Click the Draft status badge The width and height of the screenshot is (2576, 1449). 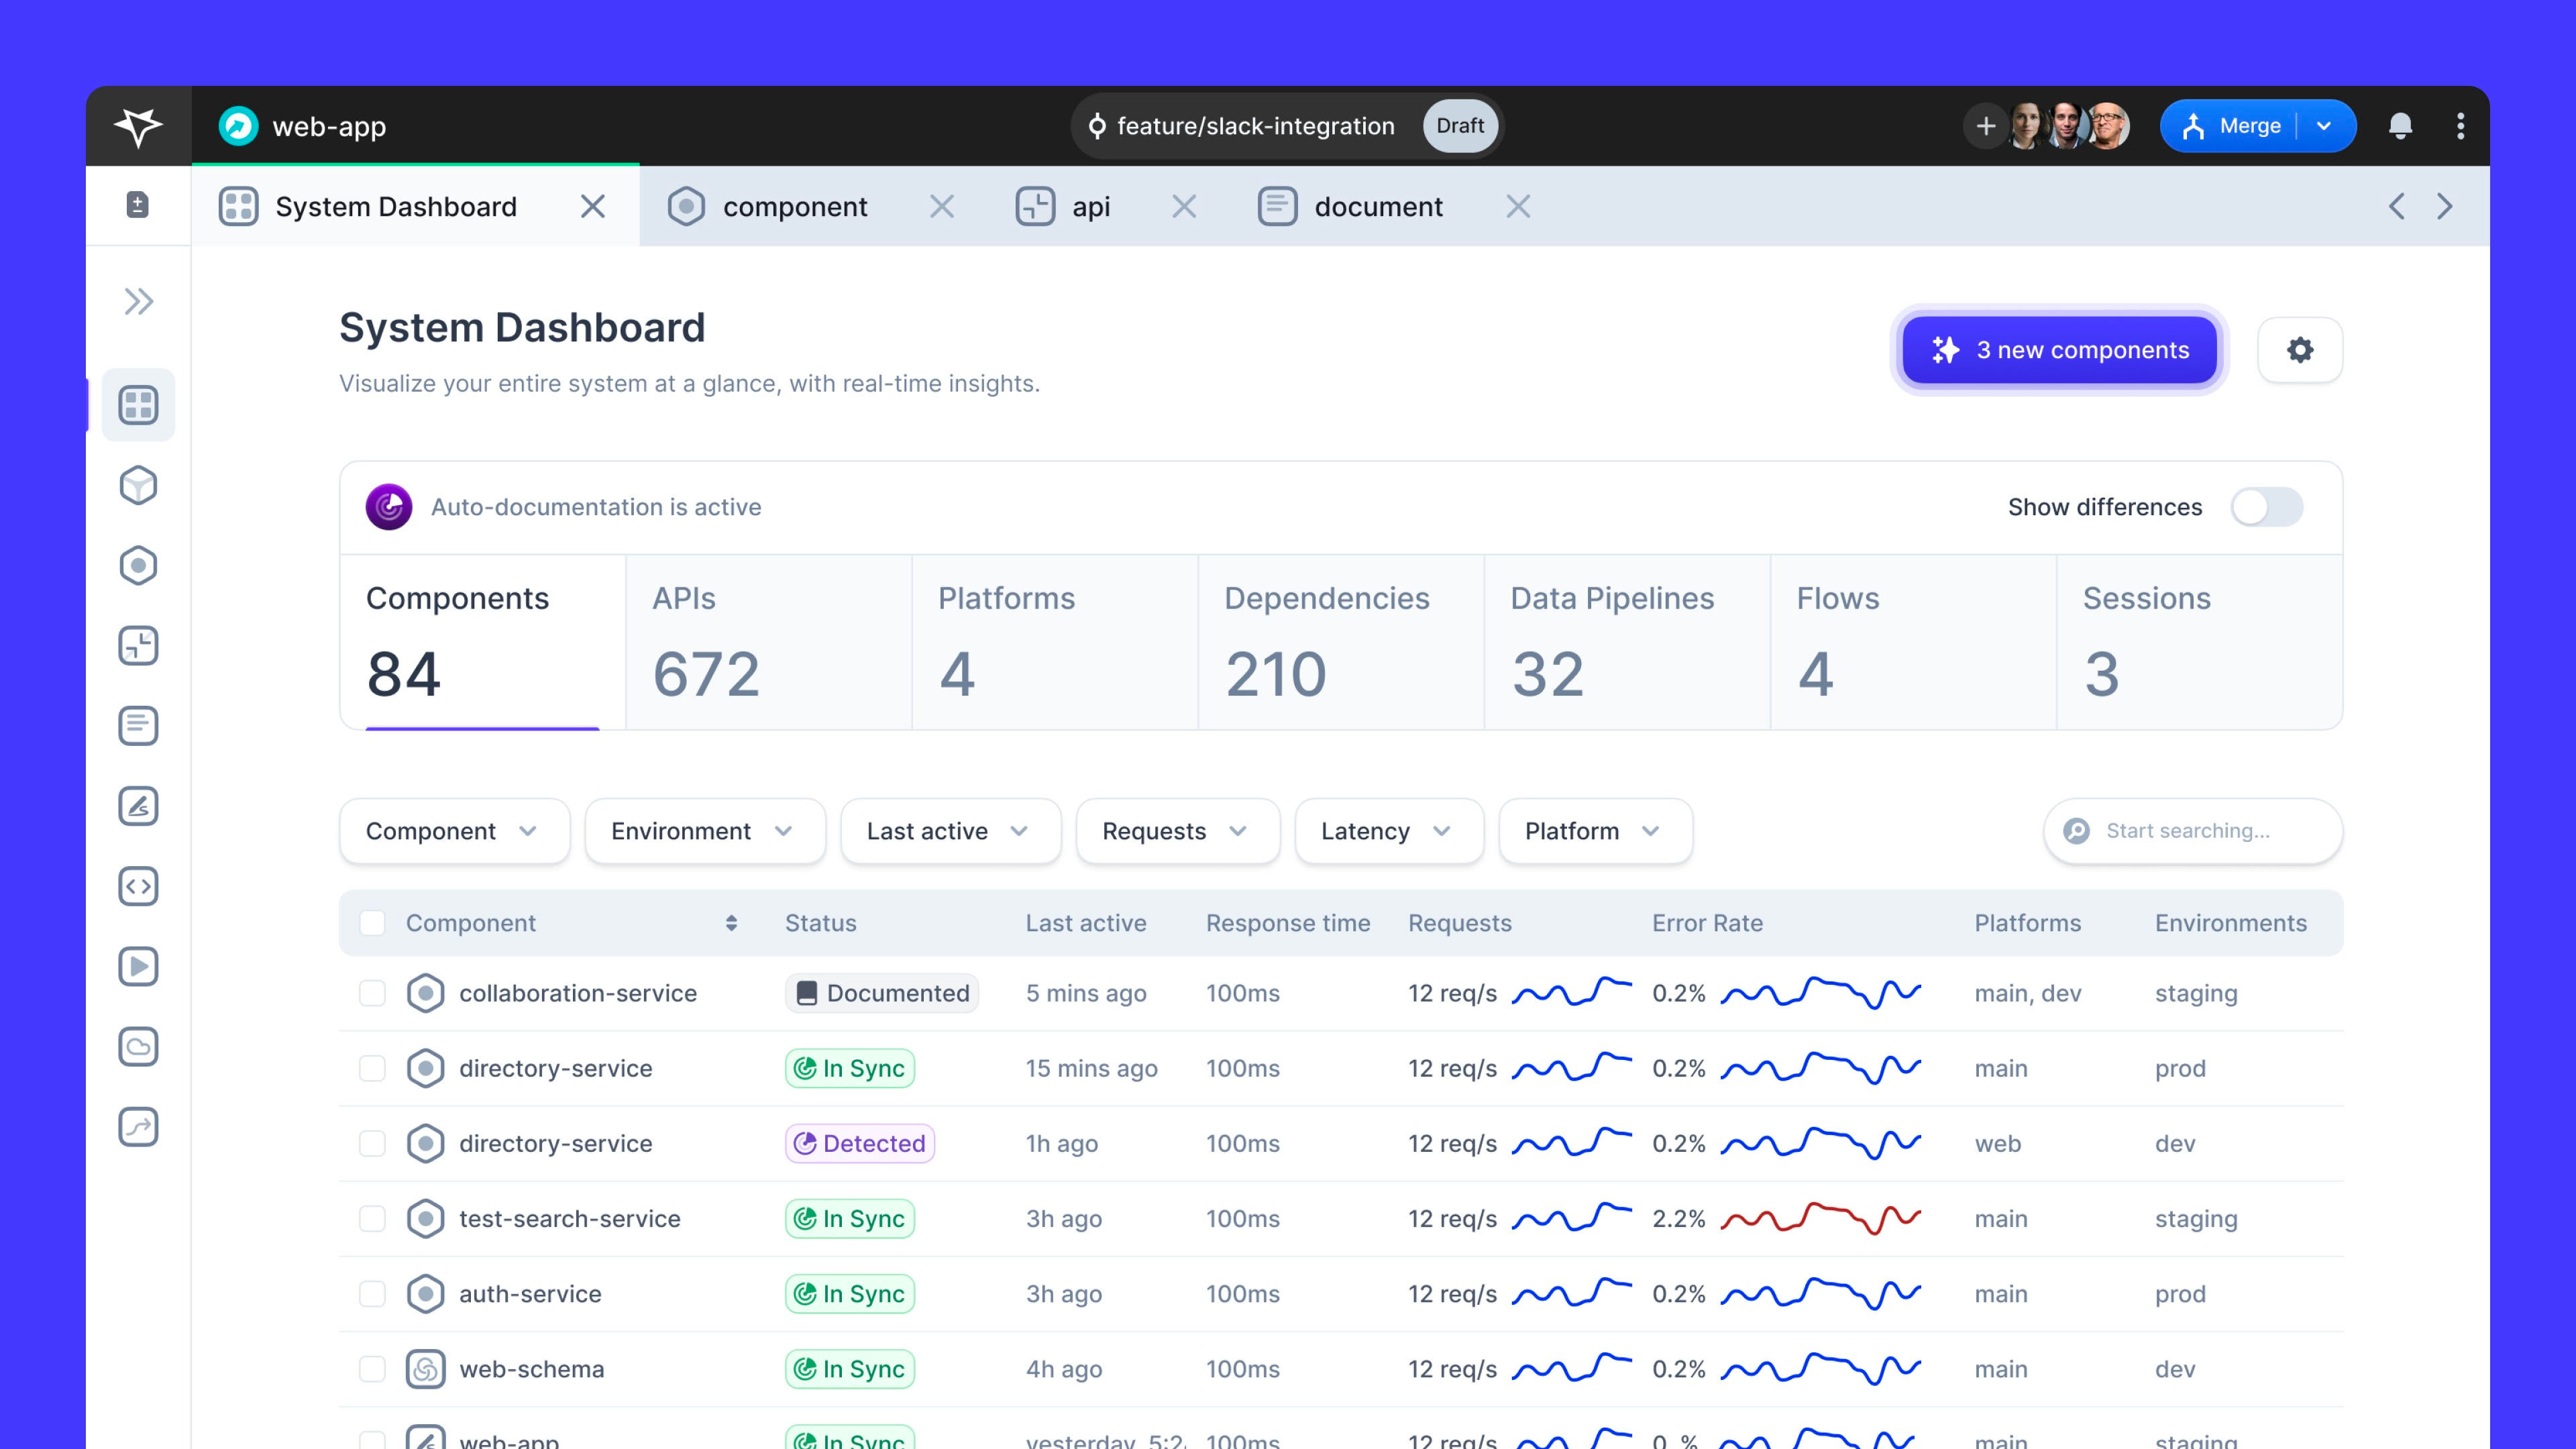(x=1460, y=126)
